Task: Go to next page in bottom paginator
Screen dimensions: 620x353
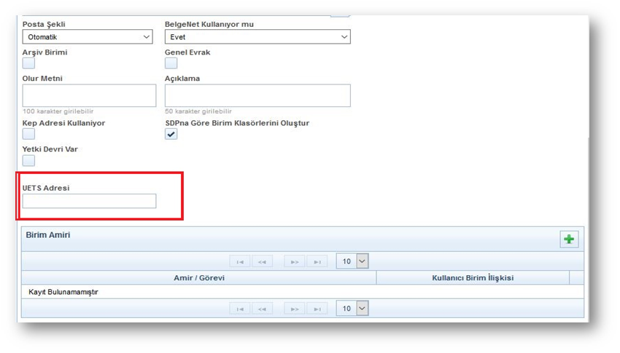Action: coord(294,309)
